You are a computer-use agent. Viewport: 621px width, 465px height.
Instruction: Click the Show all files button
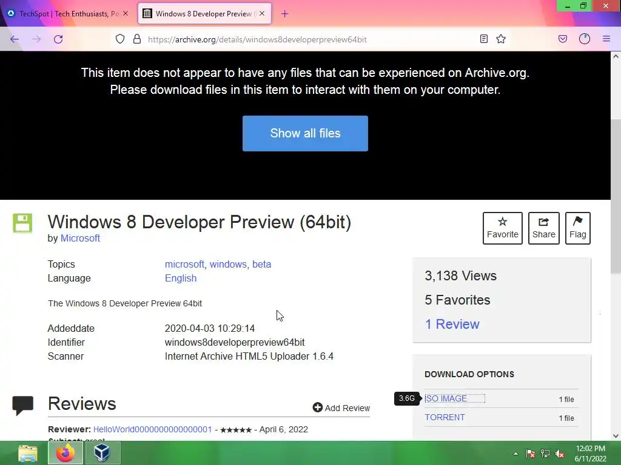tap(305, 133)
